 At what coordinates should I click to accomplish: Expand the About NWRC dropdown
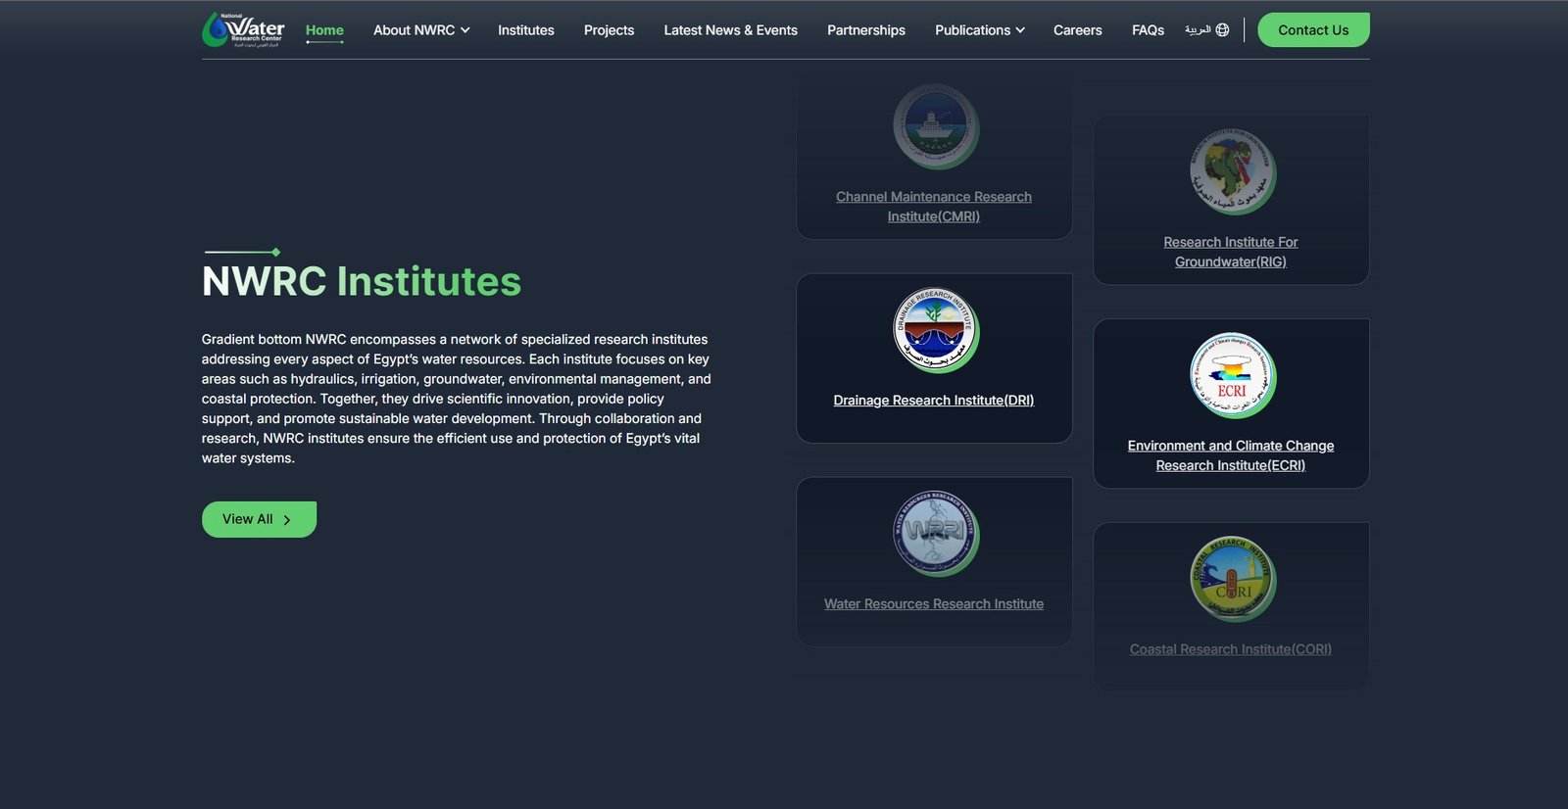click(421, 30)
